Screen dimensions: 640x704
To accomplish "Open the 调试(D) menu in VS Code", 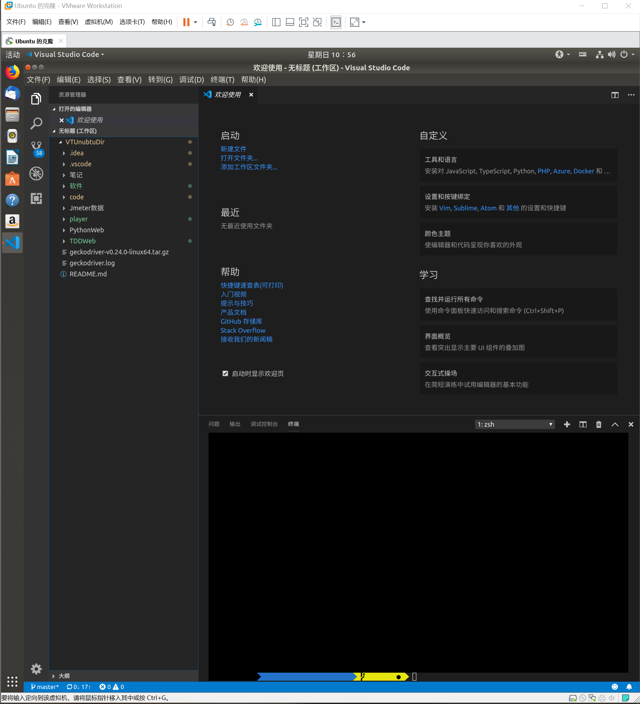I will point(191,80).
